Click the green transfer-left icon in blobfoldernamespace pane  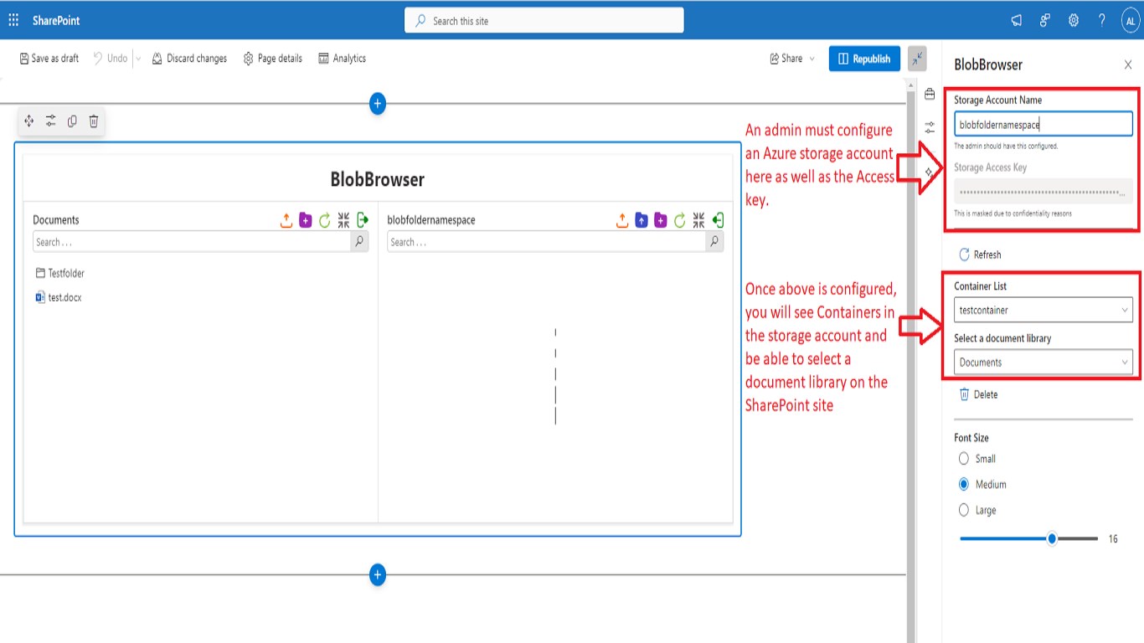718,220
